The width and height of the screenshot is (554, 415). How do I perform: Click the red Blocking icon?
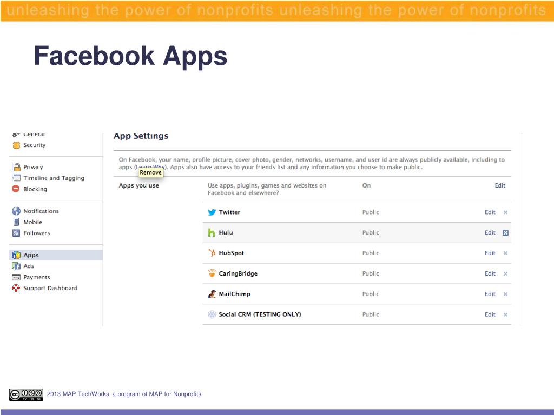click(x=16, y=189)
